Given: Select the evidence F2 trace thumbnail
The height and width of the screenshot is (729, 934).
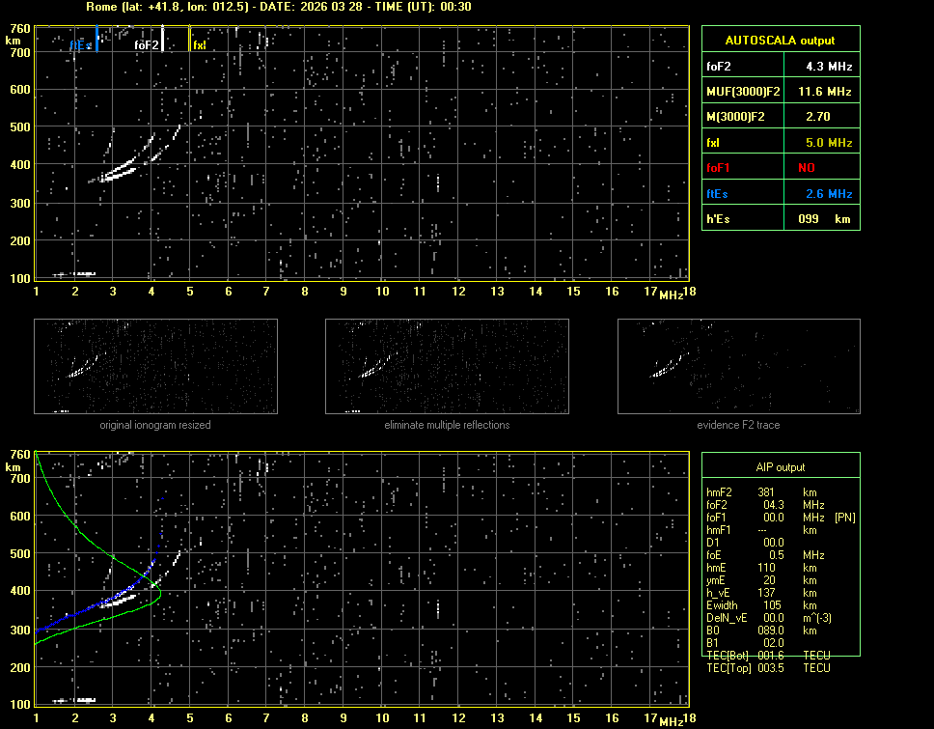Looking at the screenshot, I should pos(738,367).
